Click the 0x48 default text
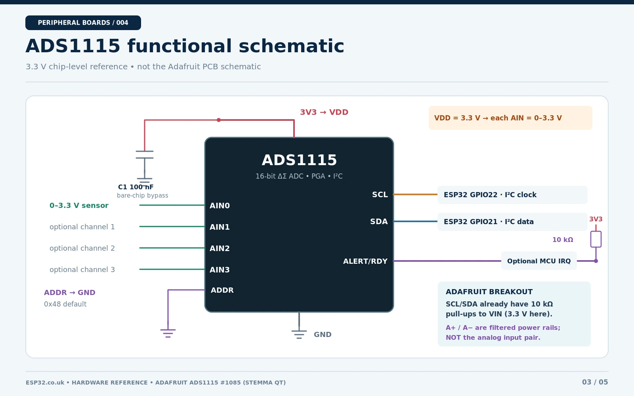634x396 pixels. tap(65, 304)
